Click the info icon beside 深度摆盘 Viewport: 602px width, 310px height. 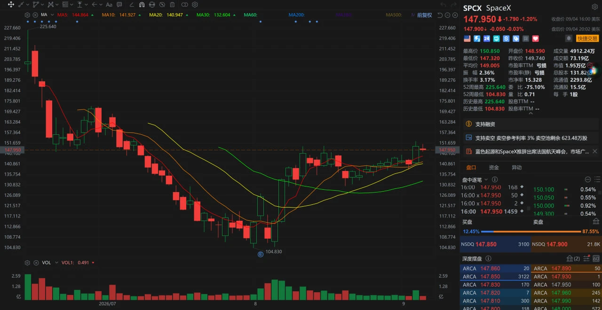pos(488,258)
